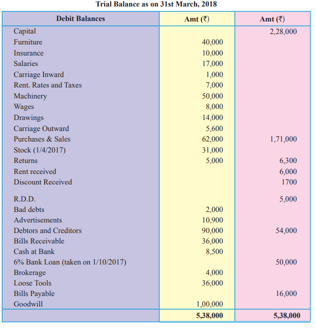The image size is (316, 334).
Task: Select the Machinery amount 50,000
Action: 212,96
